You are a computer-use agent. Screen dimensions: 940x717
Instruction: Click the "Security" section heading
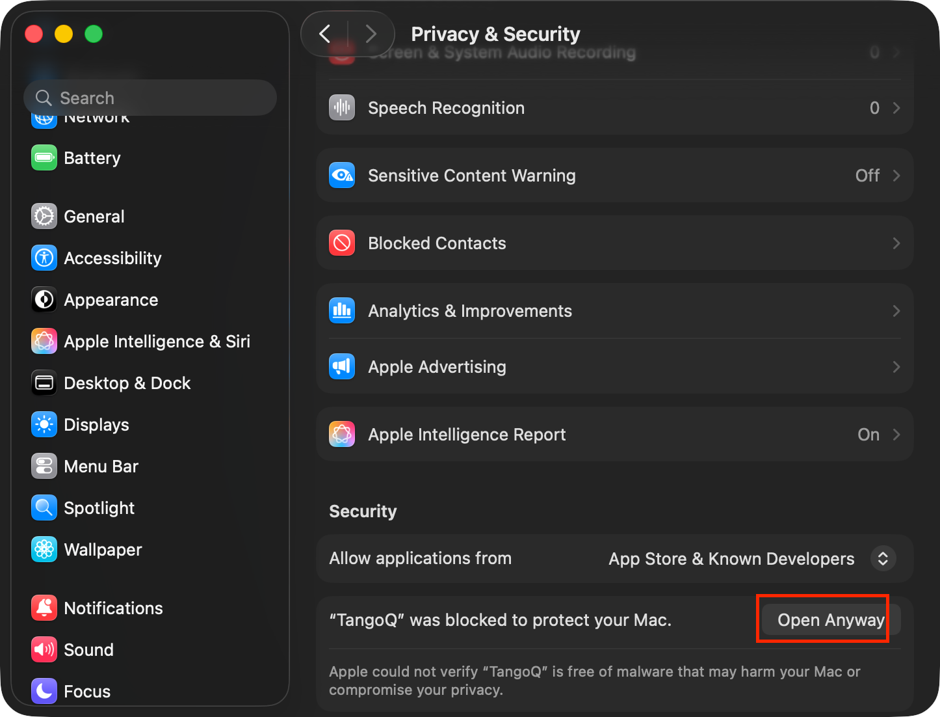pos(363,511)
